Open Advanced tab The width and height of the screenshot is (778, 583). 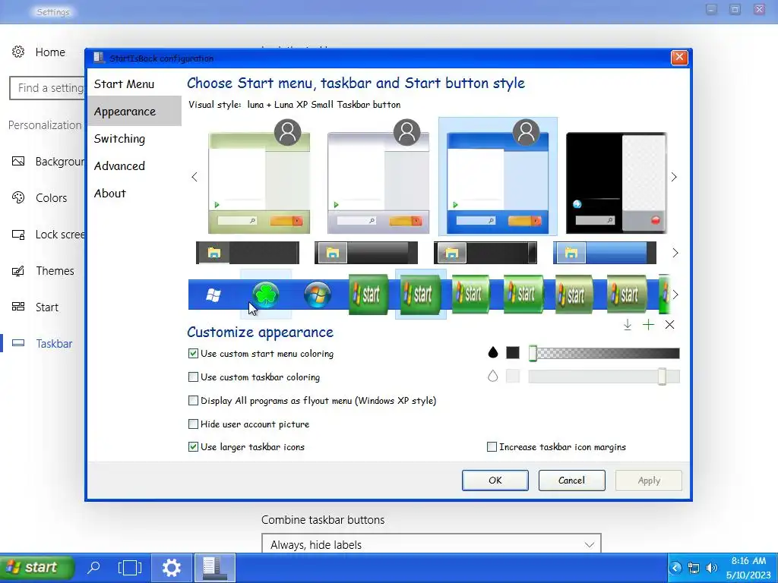[x=119, y=165]
